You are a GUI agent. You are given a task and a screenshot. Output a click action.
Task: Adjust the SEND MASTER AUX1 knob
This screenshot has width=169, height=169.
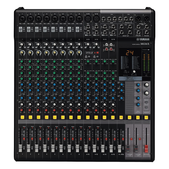click(x=138, y=85)
